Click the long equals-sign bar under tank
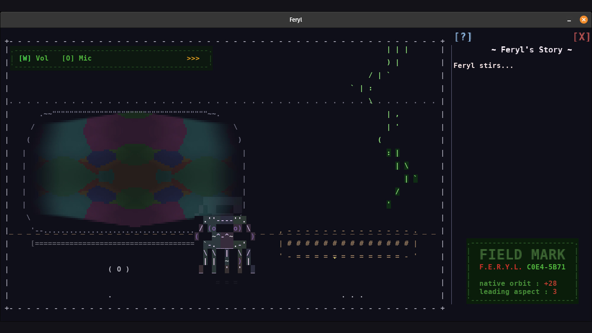Viewport: 592px width, 333px height. [x=113, y=244]
